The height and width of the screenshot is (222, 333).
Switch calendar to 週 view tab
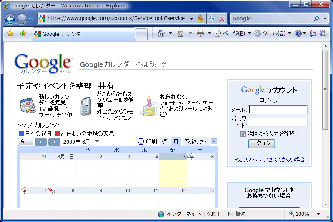pyautogui.click(x=165, y=142)
